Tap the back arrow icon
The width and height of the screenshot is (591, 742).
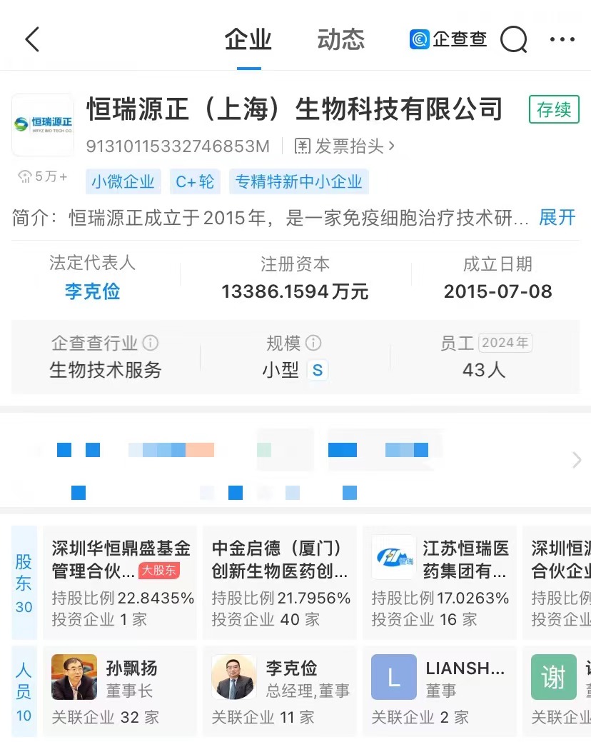(x=32, y=39)
